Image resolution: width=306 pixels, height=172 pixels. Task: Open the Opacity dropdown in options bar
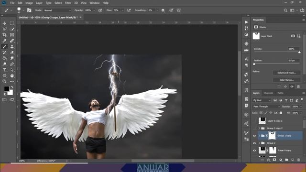(x=94, y=11)
